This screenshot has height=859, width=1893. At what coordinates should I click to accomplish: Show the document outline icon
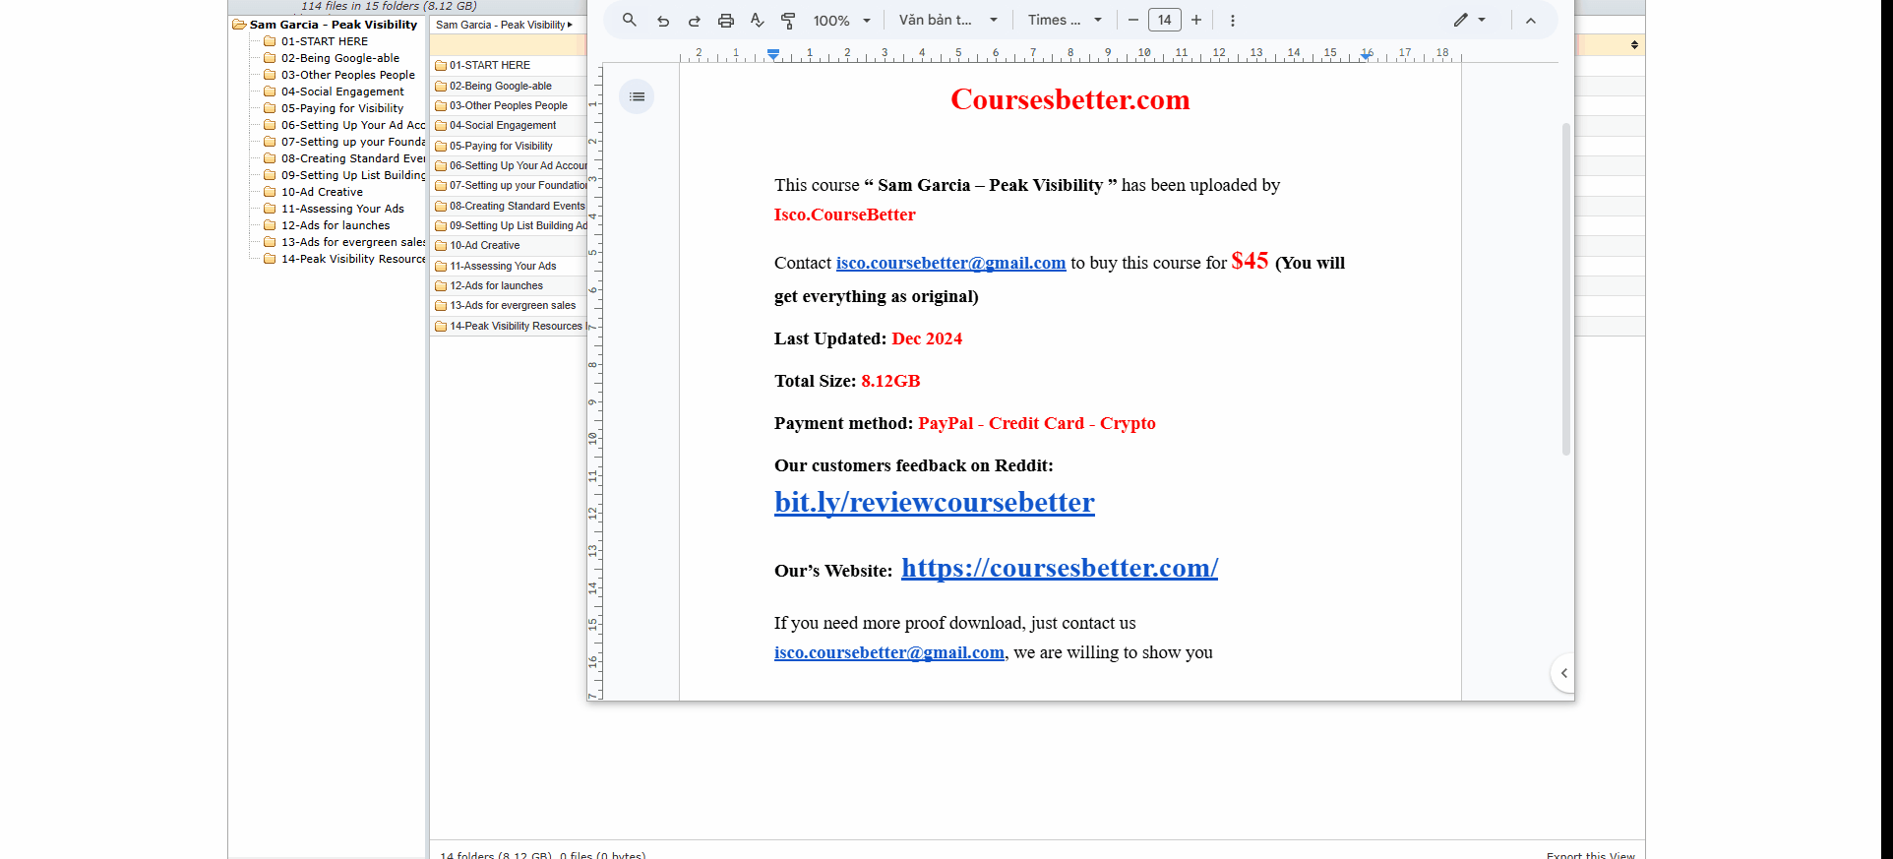(x=637, y=96)
